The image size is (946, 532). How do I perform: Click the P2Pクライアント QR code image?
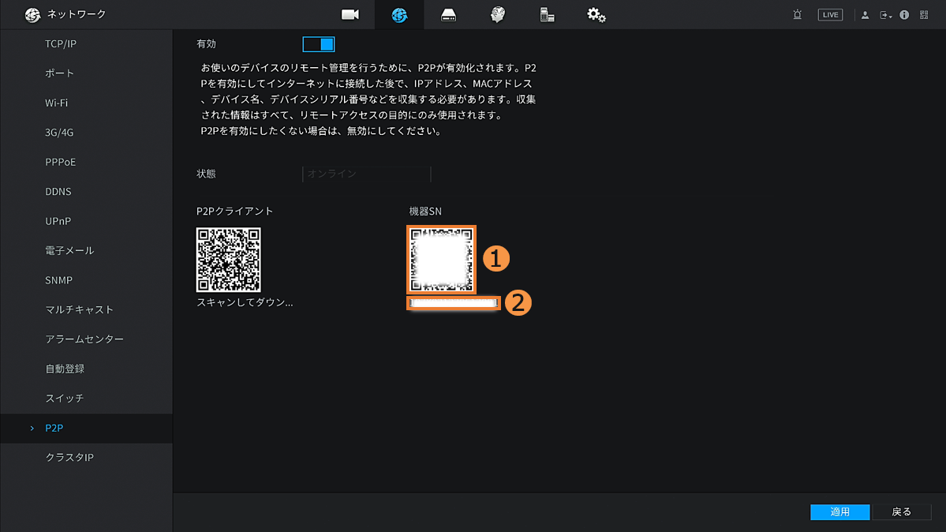click(x=229, y=260)
